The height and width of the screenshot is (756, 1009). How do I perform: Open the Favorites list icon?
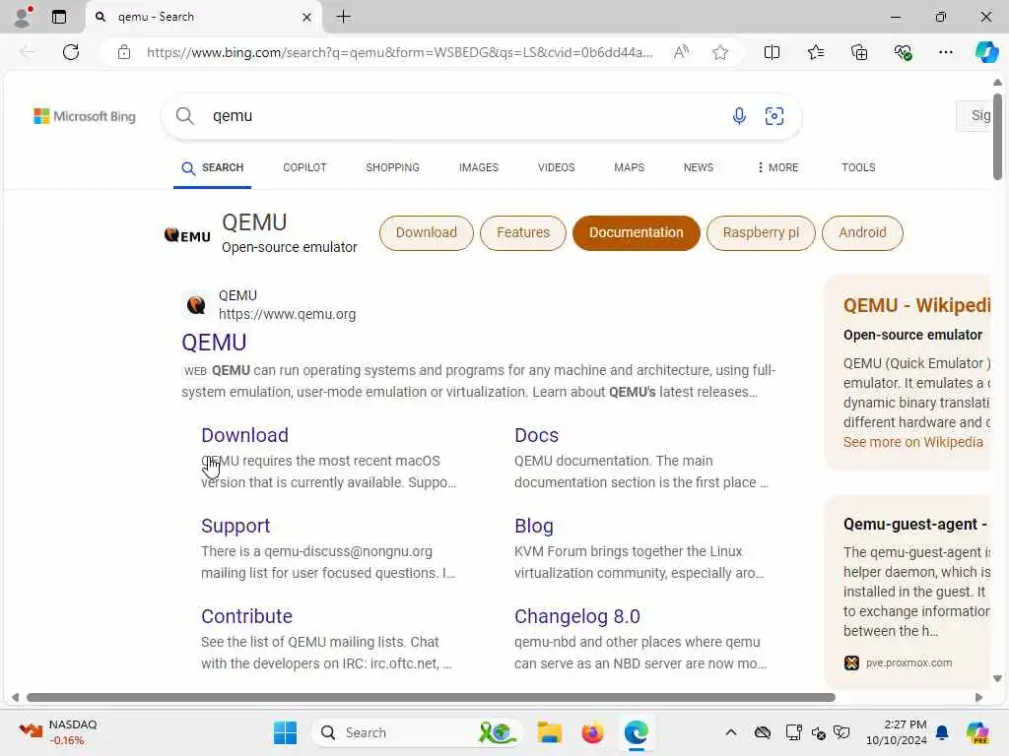pos(815,52)
